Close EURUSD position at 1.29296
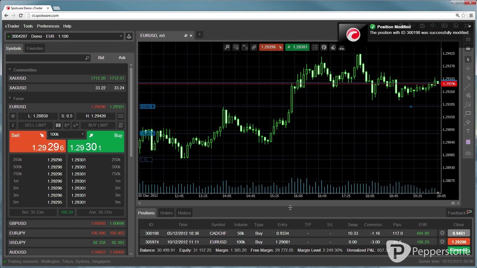The height and width of the screenshot is (268, 477). [459, 242]
